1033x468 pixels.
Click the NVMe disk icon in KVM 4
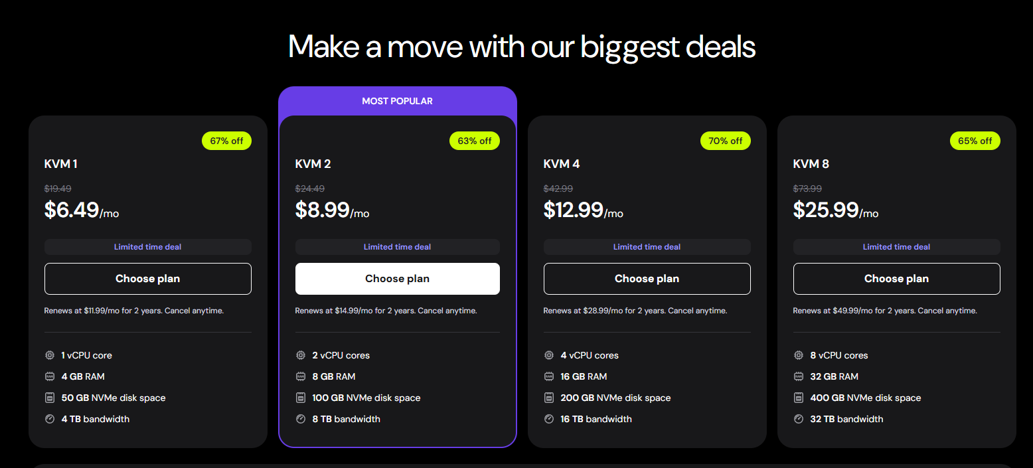point(548,398)
